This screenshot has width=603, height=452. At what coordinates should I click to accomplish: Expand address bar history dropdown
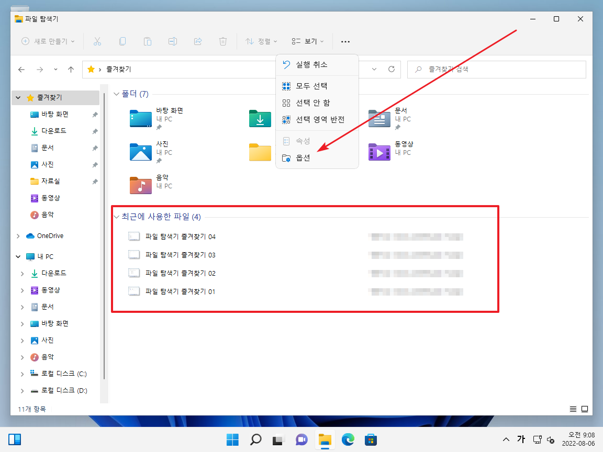coord(374,69)
